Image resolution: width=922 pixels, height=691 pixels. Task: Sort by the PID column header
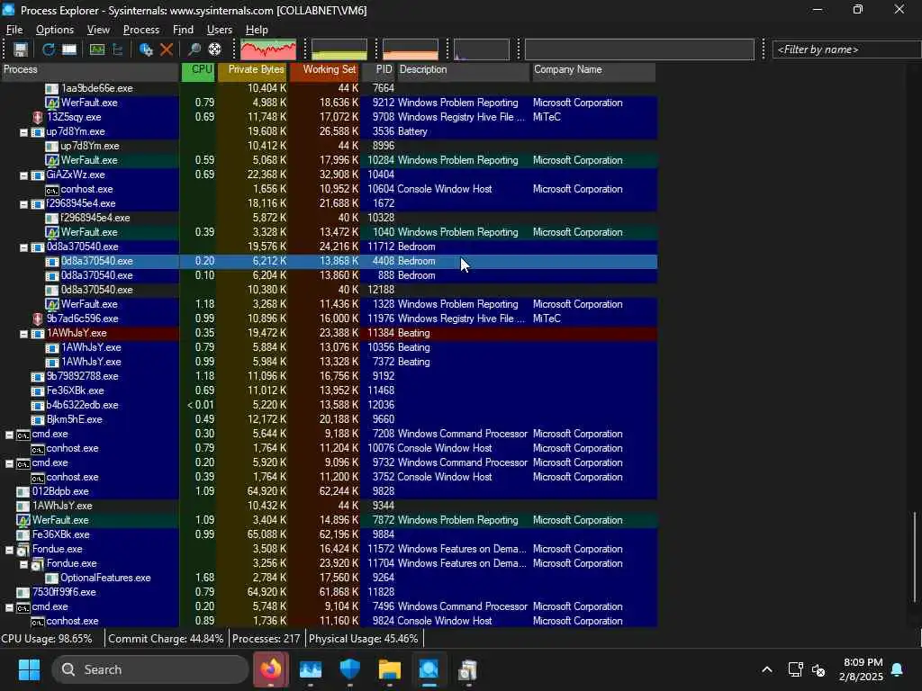[x=378, y=70]
